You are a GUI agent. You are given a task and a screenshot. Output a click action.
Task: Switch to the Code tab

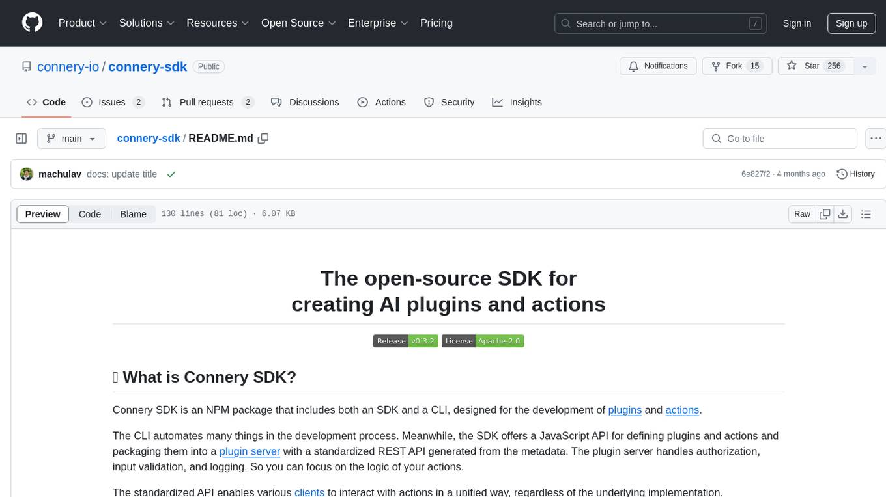[46, 102]
